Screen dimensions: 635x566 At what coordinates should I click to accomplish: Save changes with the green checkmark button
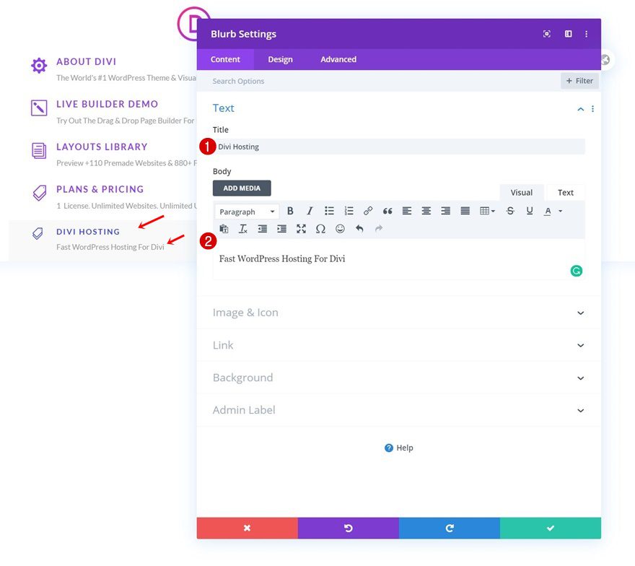coord(551,528)
